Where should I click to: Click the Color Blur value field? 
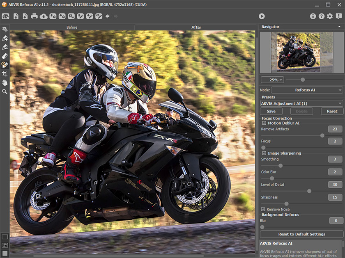point(335,172)
